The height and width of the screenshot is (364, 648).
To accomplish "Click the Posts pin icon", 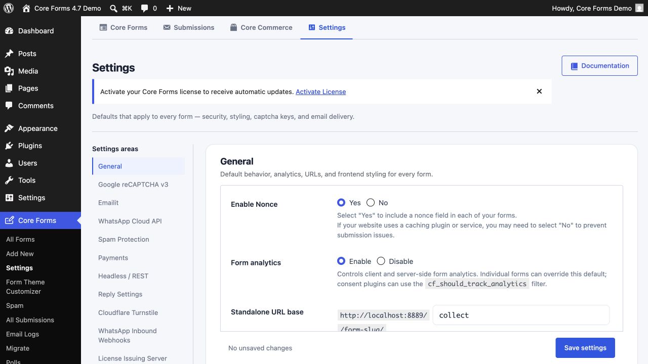I will (9, 54).
